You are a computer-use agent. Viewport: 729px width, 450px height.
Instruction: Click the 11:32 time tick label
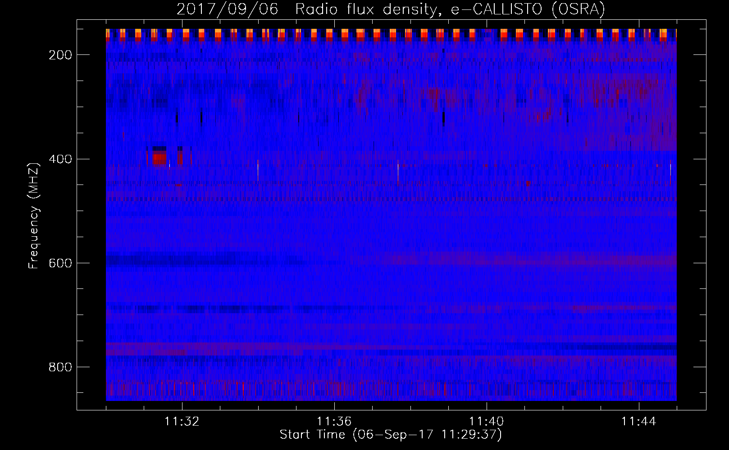pyautogui.click(x=182, y=422)
